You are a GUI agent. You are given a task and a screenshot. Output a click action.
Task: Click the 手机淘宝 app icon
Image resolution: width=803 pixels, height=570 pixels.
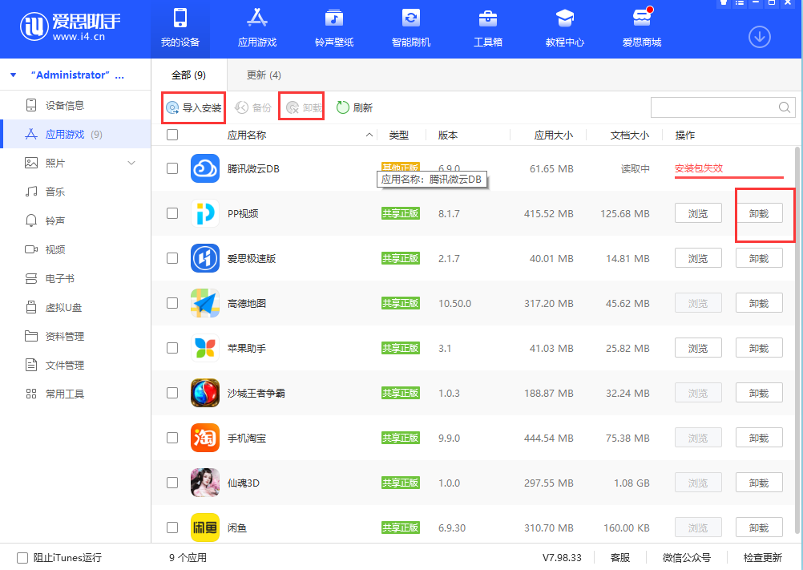click(205, 438)
